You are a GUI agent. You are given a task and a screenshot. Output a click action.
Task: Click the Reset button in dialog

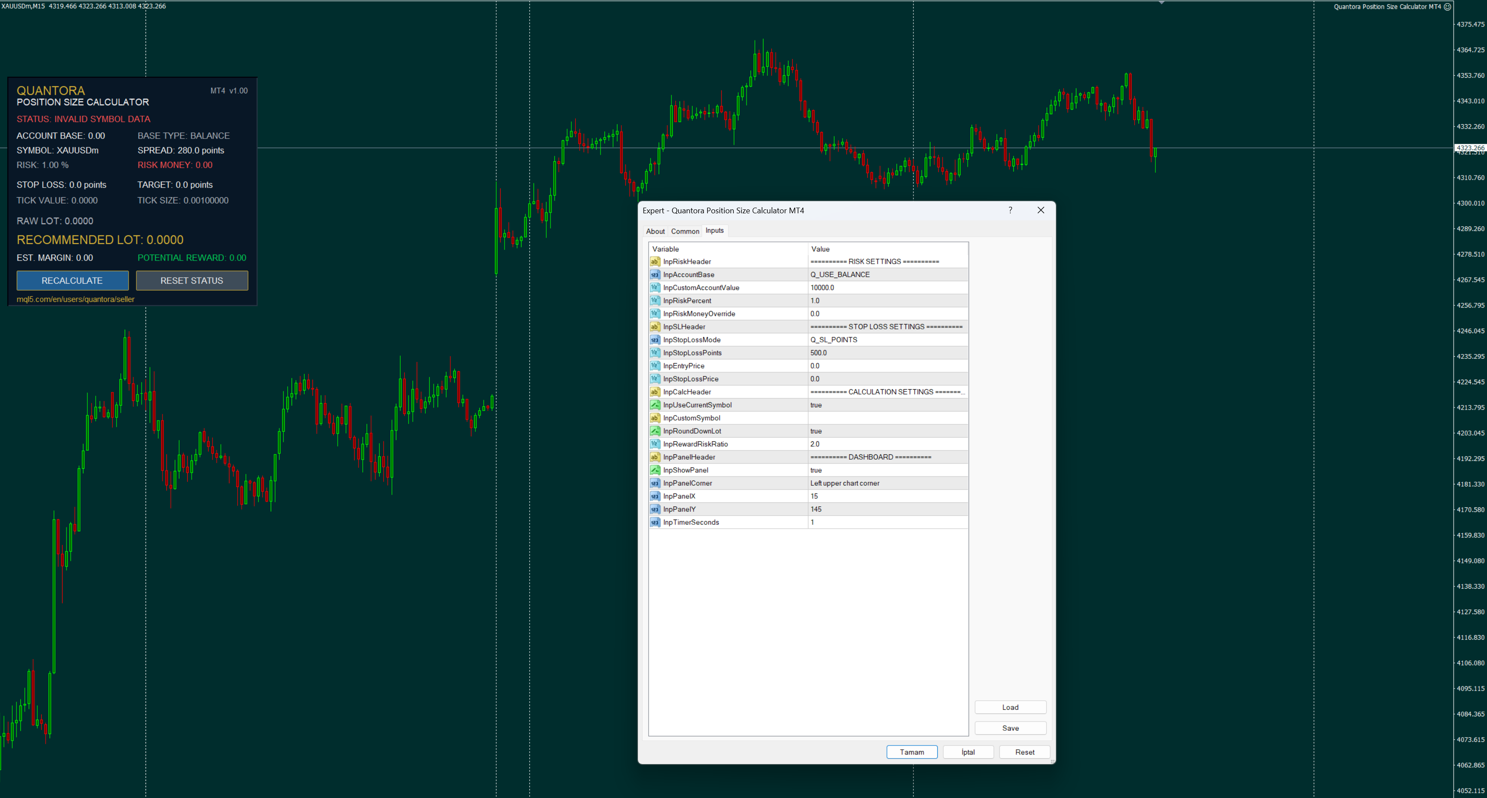coord(1025,752)
